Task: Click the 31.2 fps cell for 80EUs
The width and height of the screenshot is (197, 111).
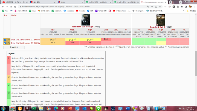Action: click(53, 43)
